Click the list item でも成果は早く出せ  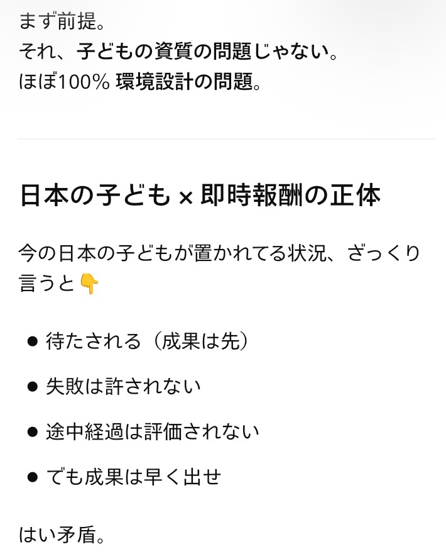tap(133, 477)
